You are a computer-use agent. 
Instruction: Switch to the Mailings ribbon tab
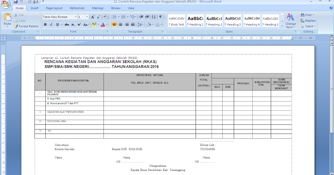[98, 8]
